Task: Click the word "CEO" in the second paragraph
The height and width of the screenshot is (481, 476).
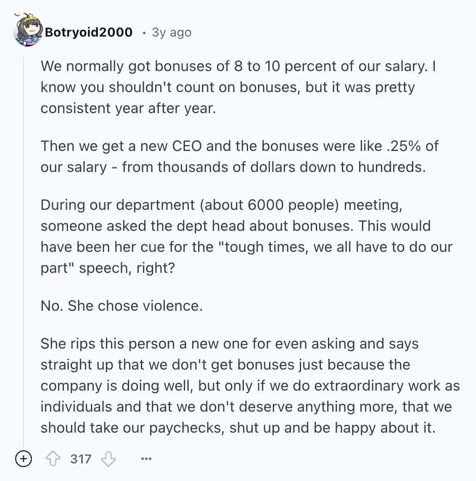Action: [x=187, y=146]
